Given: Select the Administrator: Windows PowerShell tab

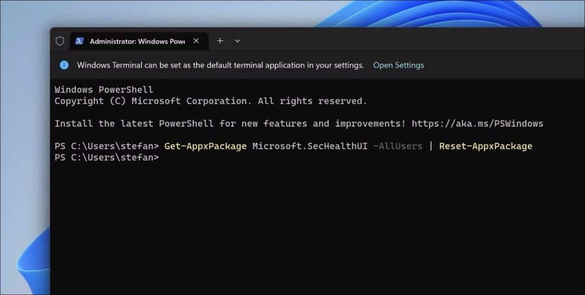Looking at the screenshot, I should pyautogui.click(x=139, y=42).
